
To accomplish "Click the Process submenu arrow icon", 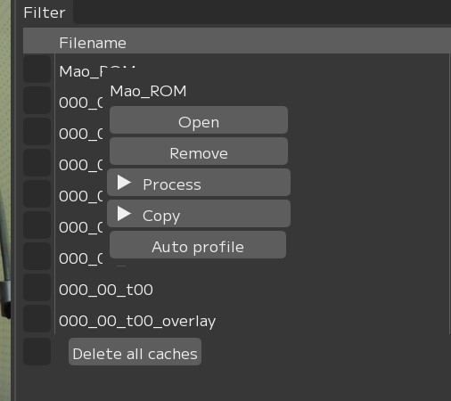I will pyautogui.click(x=124, y=183).
